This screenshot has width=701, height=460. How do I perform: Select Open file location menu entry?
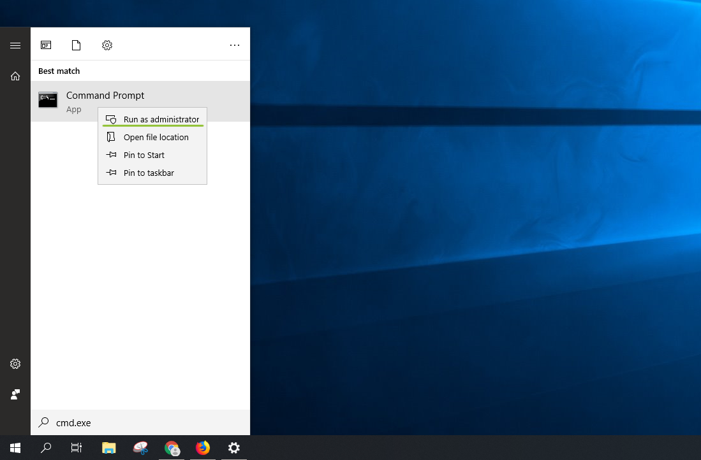pos(156,137)
